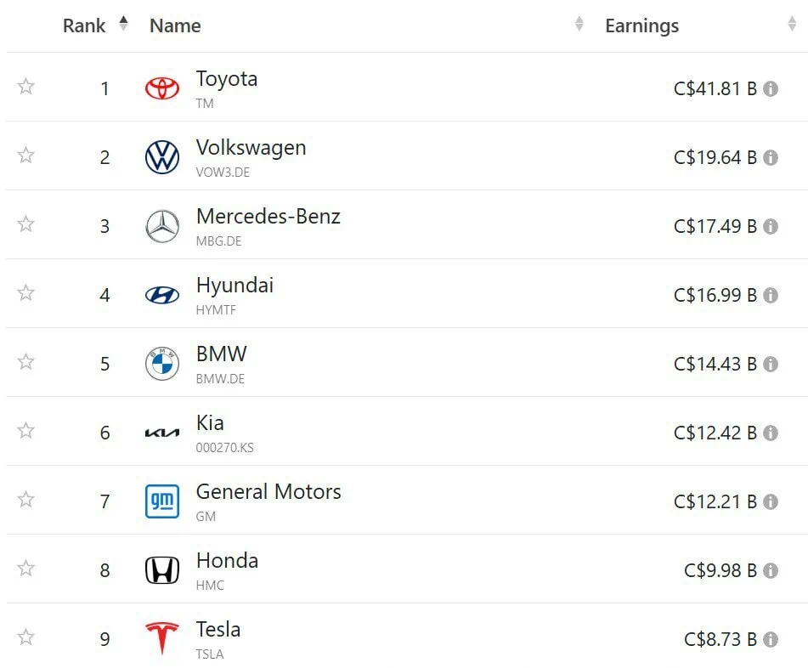Click the General Motors logo
The image size is (808, 668).
[x=161, y=501]
